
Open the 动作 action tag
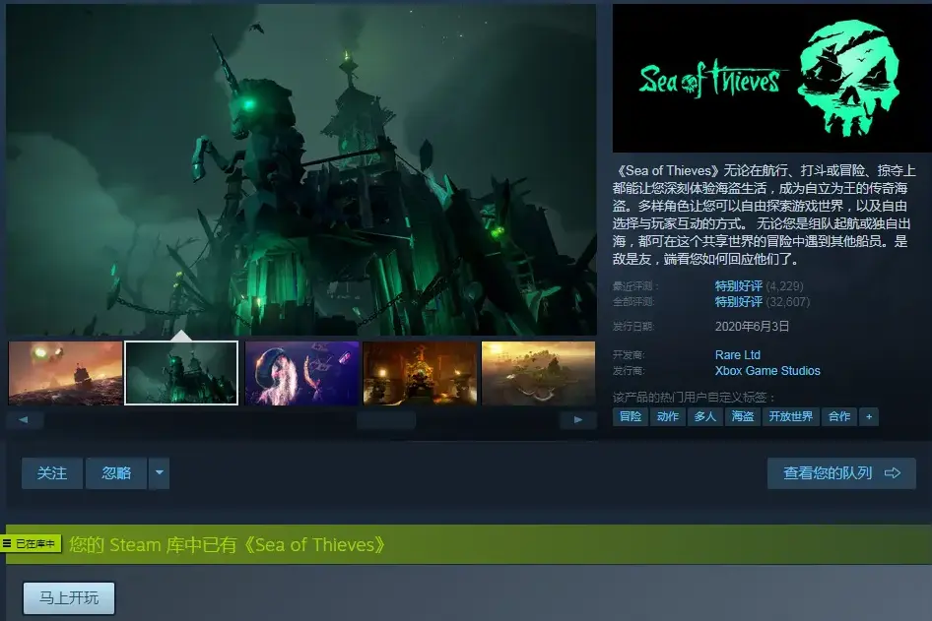(668, 416)
